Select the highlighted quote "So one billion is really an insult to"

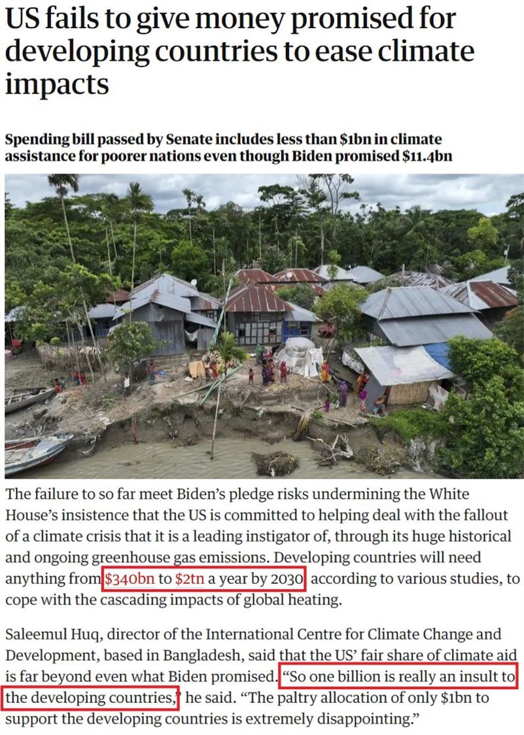399,676
